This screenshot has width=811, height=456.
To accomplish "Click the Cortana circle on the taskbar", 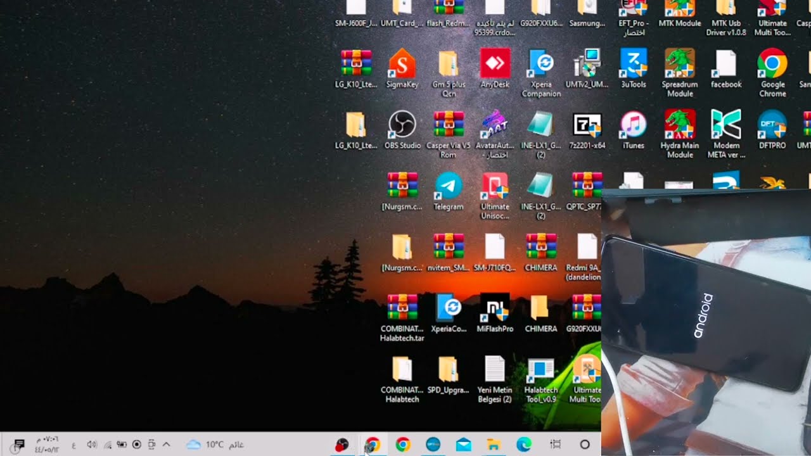I will coord(585,445).
